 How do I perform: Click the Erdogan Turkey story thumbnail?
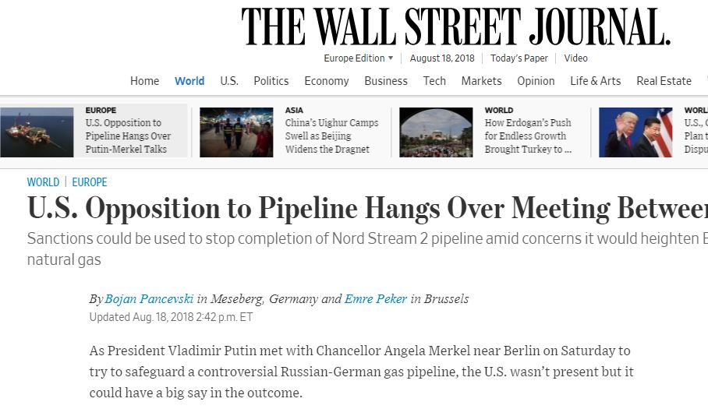click(436, 132)
